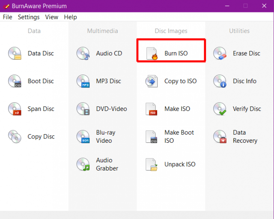Click the BurnAware app icon in title bar
The image size is (274, 219).
point(6,6)
